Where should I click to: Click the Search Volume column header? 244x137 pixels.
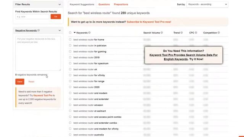click(152, 33)
